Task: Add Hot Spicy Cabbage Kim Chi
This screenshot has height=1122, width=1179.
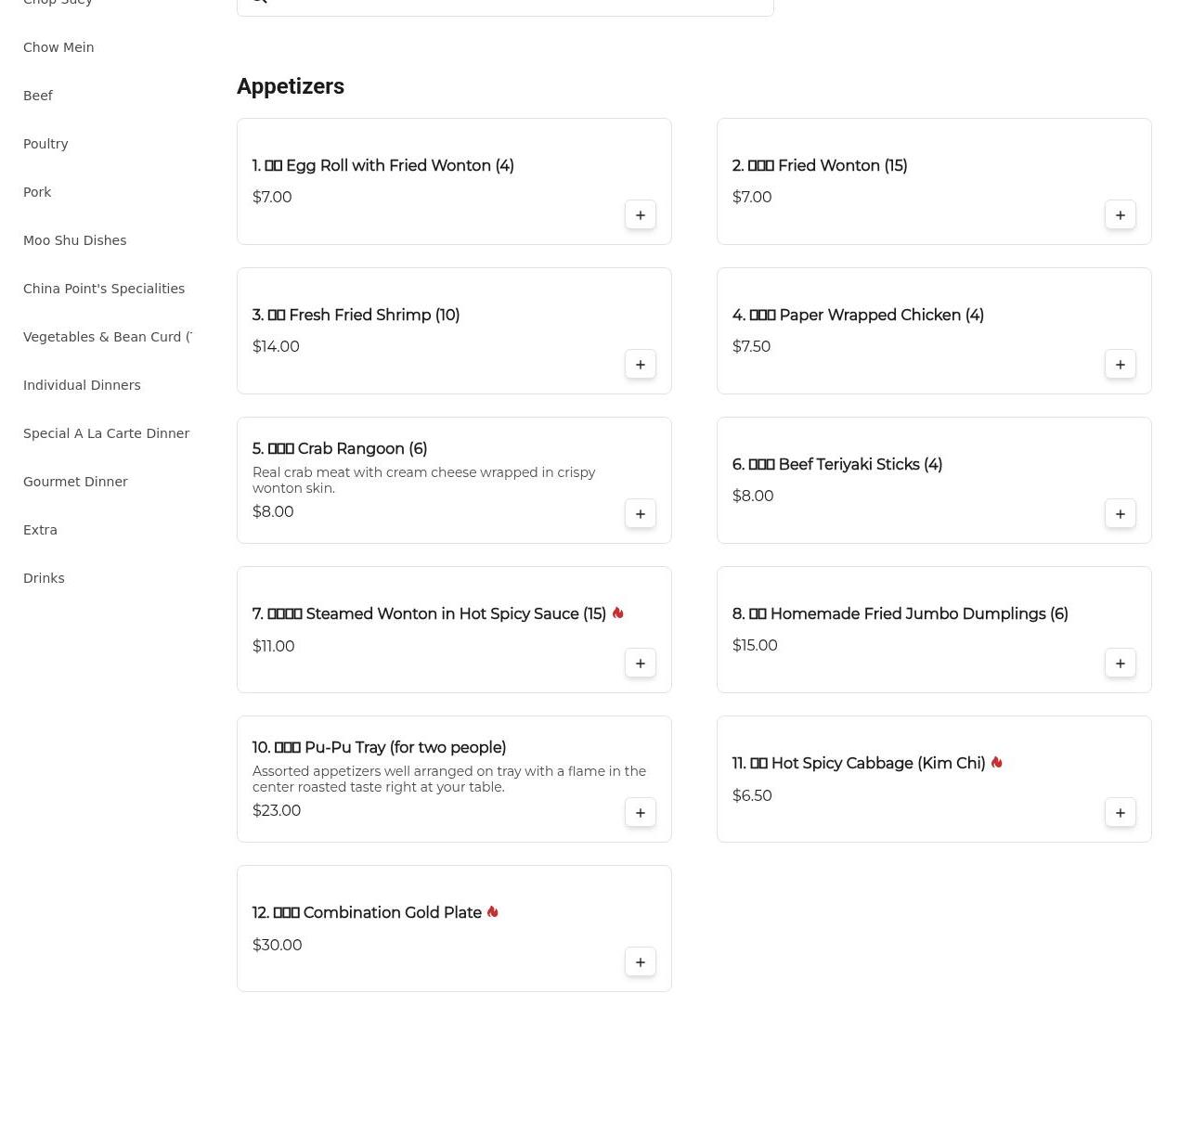Action: [x=1120, y=813]
